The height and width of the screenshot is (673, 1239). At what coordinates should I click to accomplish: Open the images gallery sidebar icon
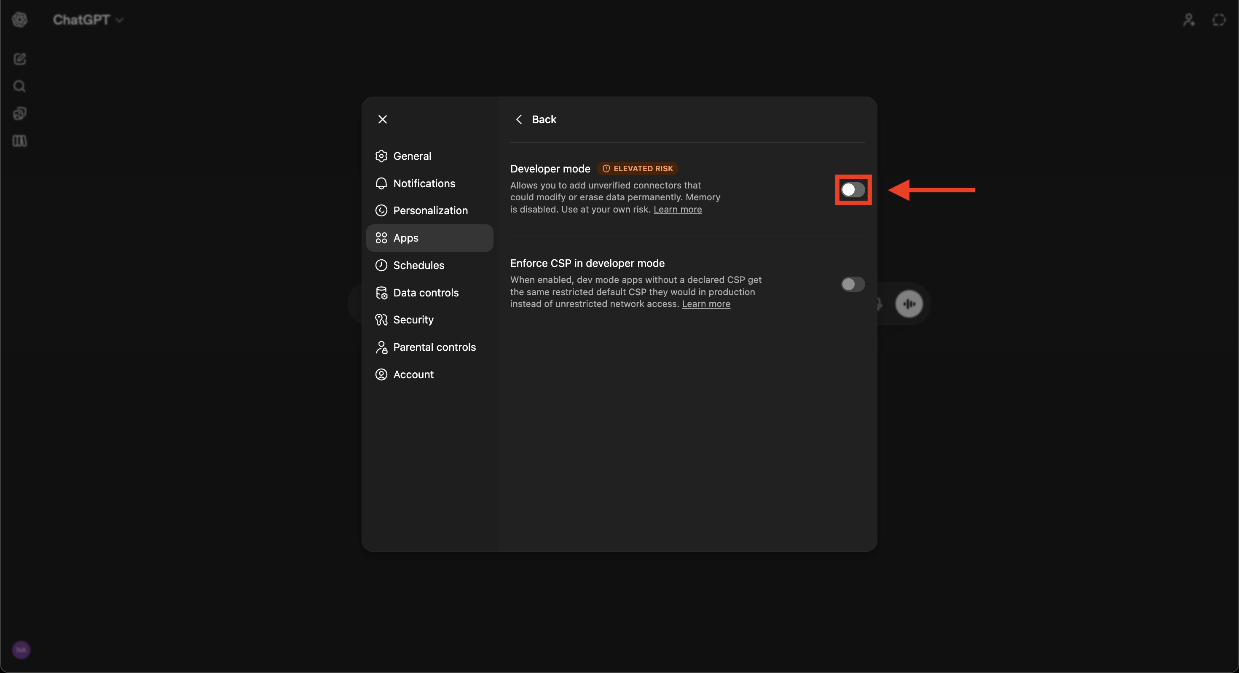coord(20,113)
